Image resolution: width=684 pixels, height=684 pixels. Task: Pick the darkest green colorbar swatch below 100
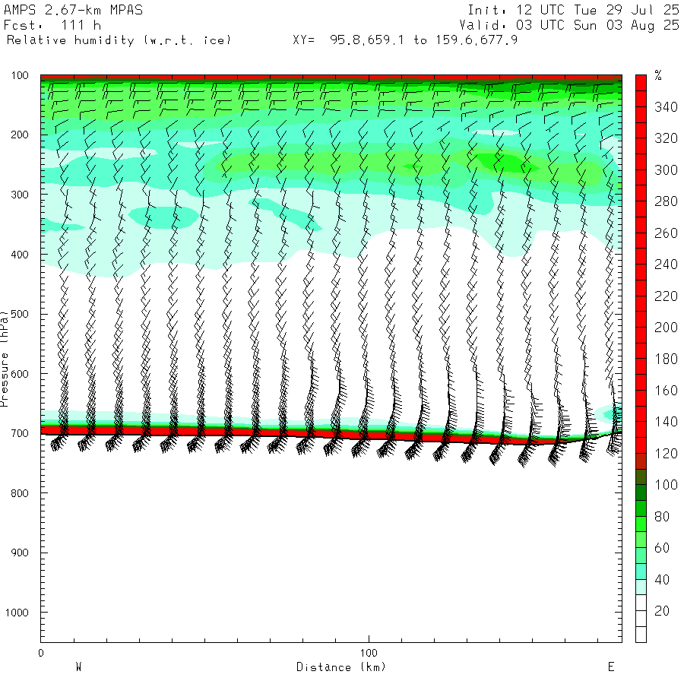pyautogui.click(x=641, y=492)
